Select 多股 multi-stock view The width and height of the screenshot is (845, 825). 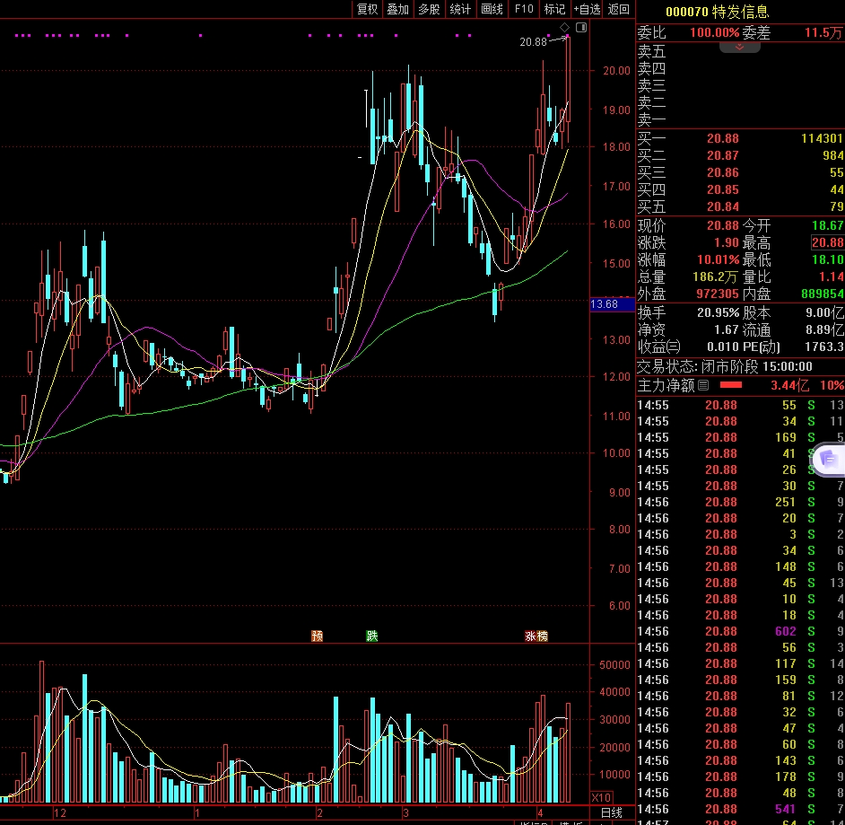pos(429,9)
